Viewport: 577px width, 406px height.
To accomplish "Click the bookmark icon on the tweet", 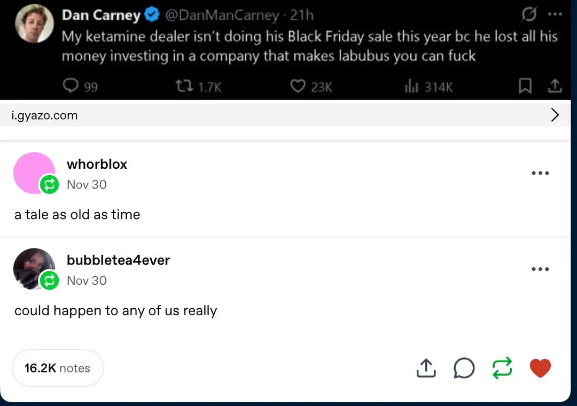I will 525,86.
